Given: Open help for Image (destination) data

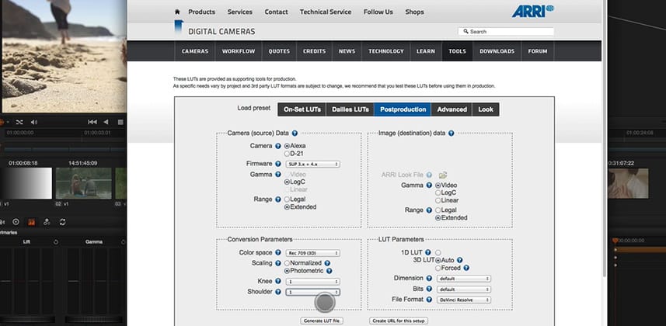Looking at the screenshot, I should coord(451,134).
